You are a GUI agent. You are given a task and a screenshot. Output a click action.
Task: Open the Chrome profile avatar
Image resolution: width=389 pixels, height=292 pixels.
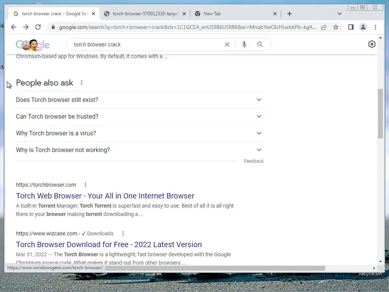point(363,27)
